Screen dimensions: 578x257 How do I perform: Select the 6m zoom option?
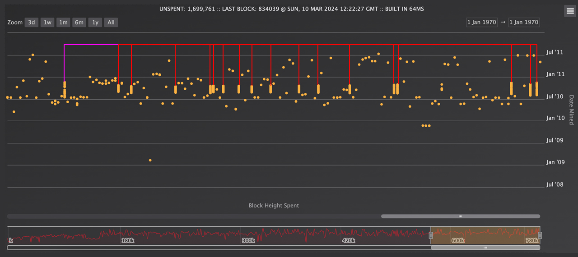(x=79, y=22)
